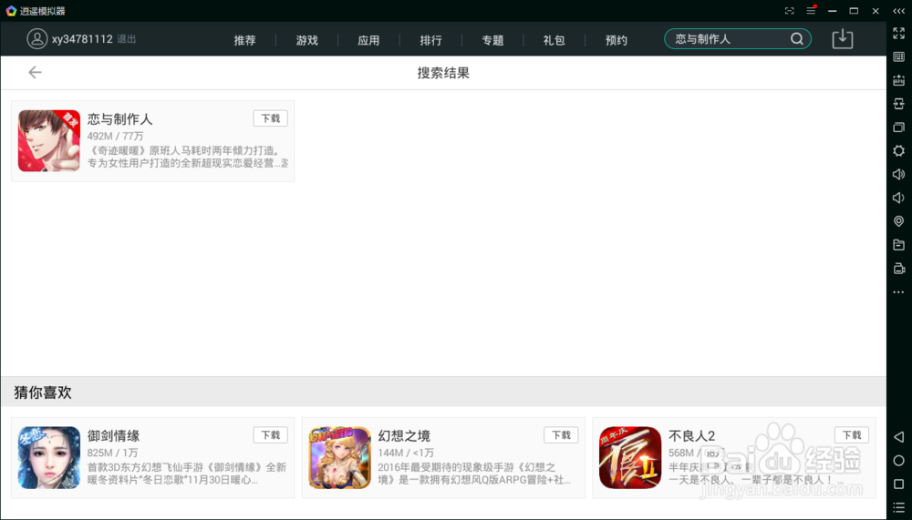Open the 不良人2 app thumbnail
The height and width of the screenshot is (520, 912).
[630, 457]
